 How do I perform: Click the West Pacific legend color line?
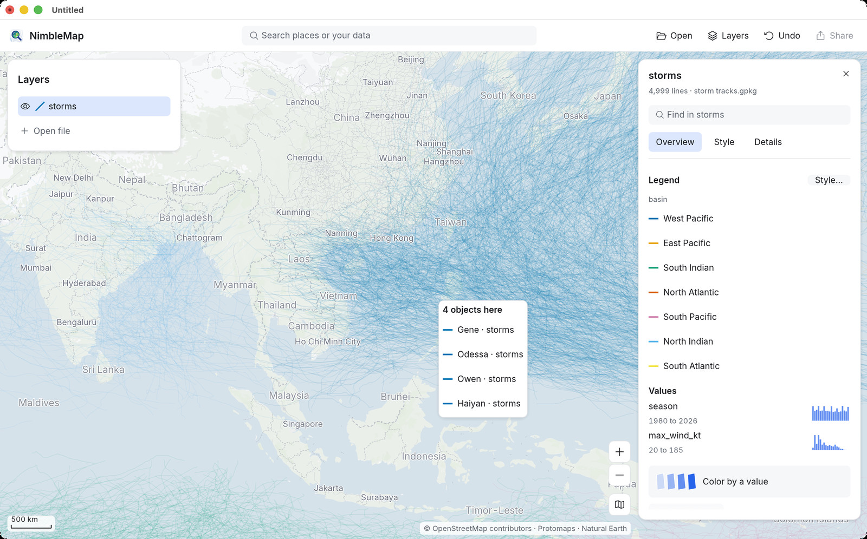click(x=654, y=219)
